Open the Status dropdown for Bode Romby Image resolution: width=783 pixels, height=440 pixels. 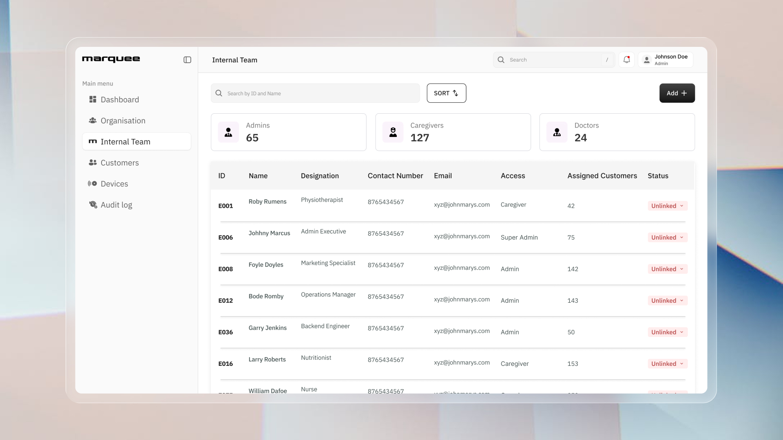(x=668, y=301)
